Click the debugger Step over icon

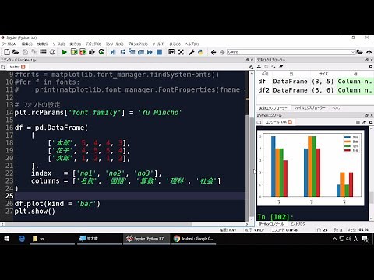[123, 52]
